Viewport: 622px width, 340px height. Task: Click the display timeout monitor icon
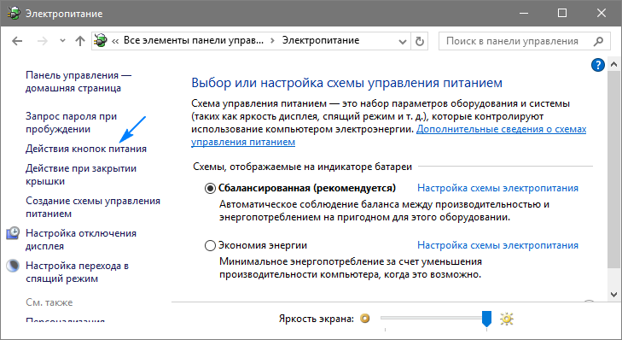tap(13, 233)
